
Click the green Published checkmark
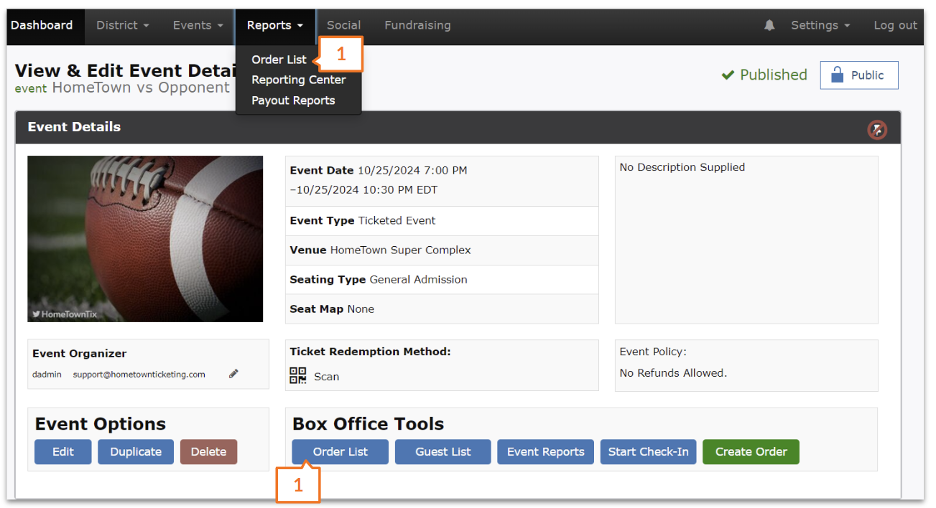pos(728,75)
